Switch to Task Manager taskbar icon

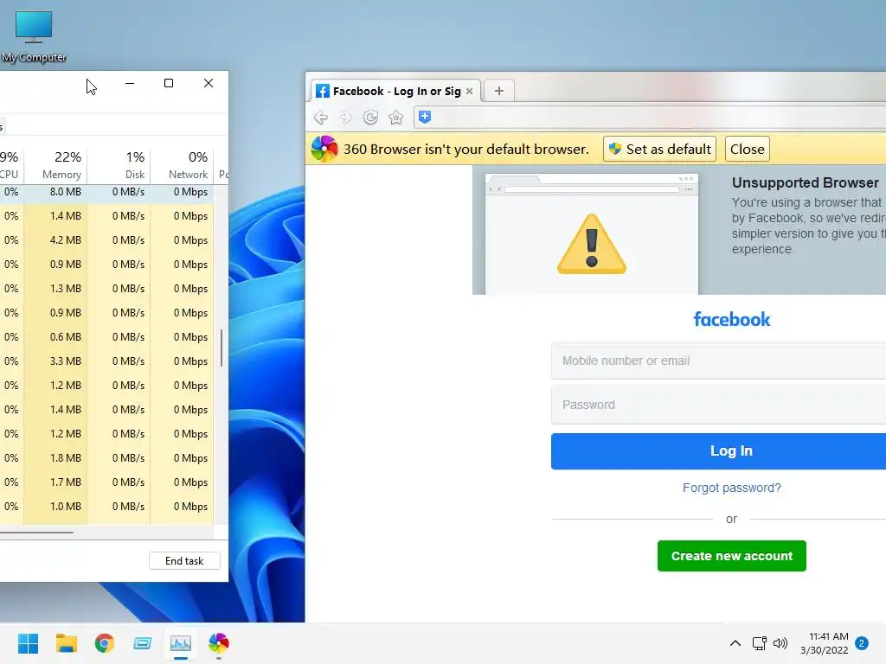pyautogui.click(x=181, y=643)
